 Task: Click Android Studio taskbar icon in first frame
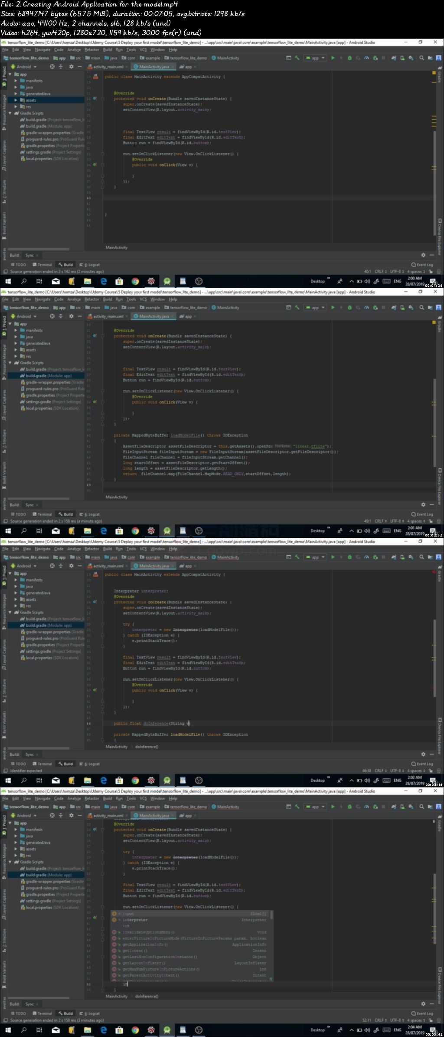pos(167,281)
